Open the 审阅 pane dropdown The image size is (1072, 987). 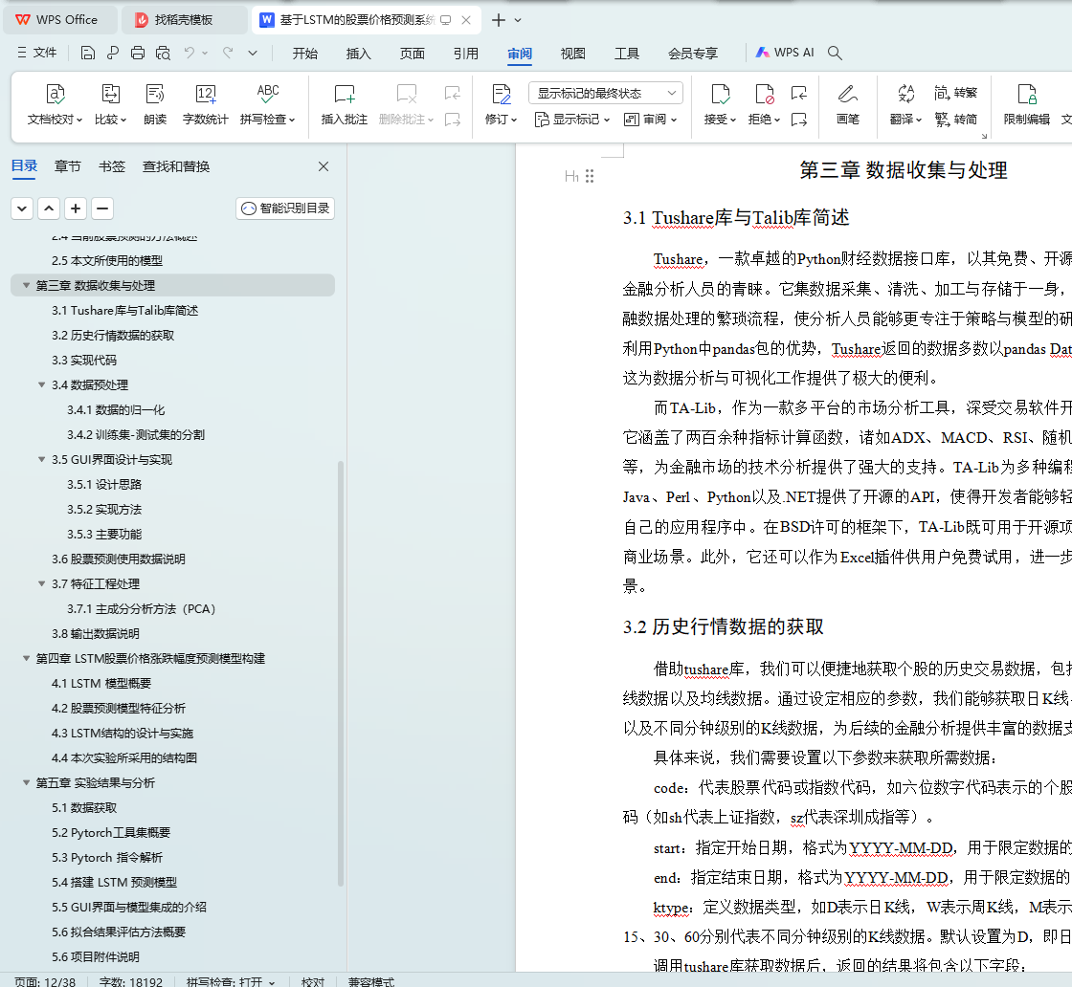(650, 120)
